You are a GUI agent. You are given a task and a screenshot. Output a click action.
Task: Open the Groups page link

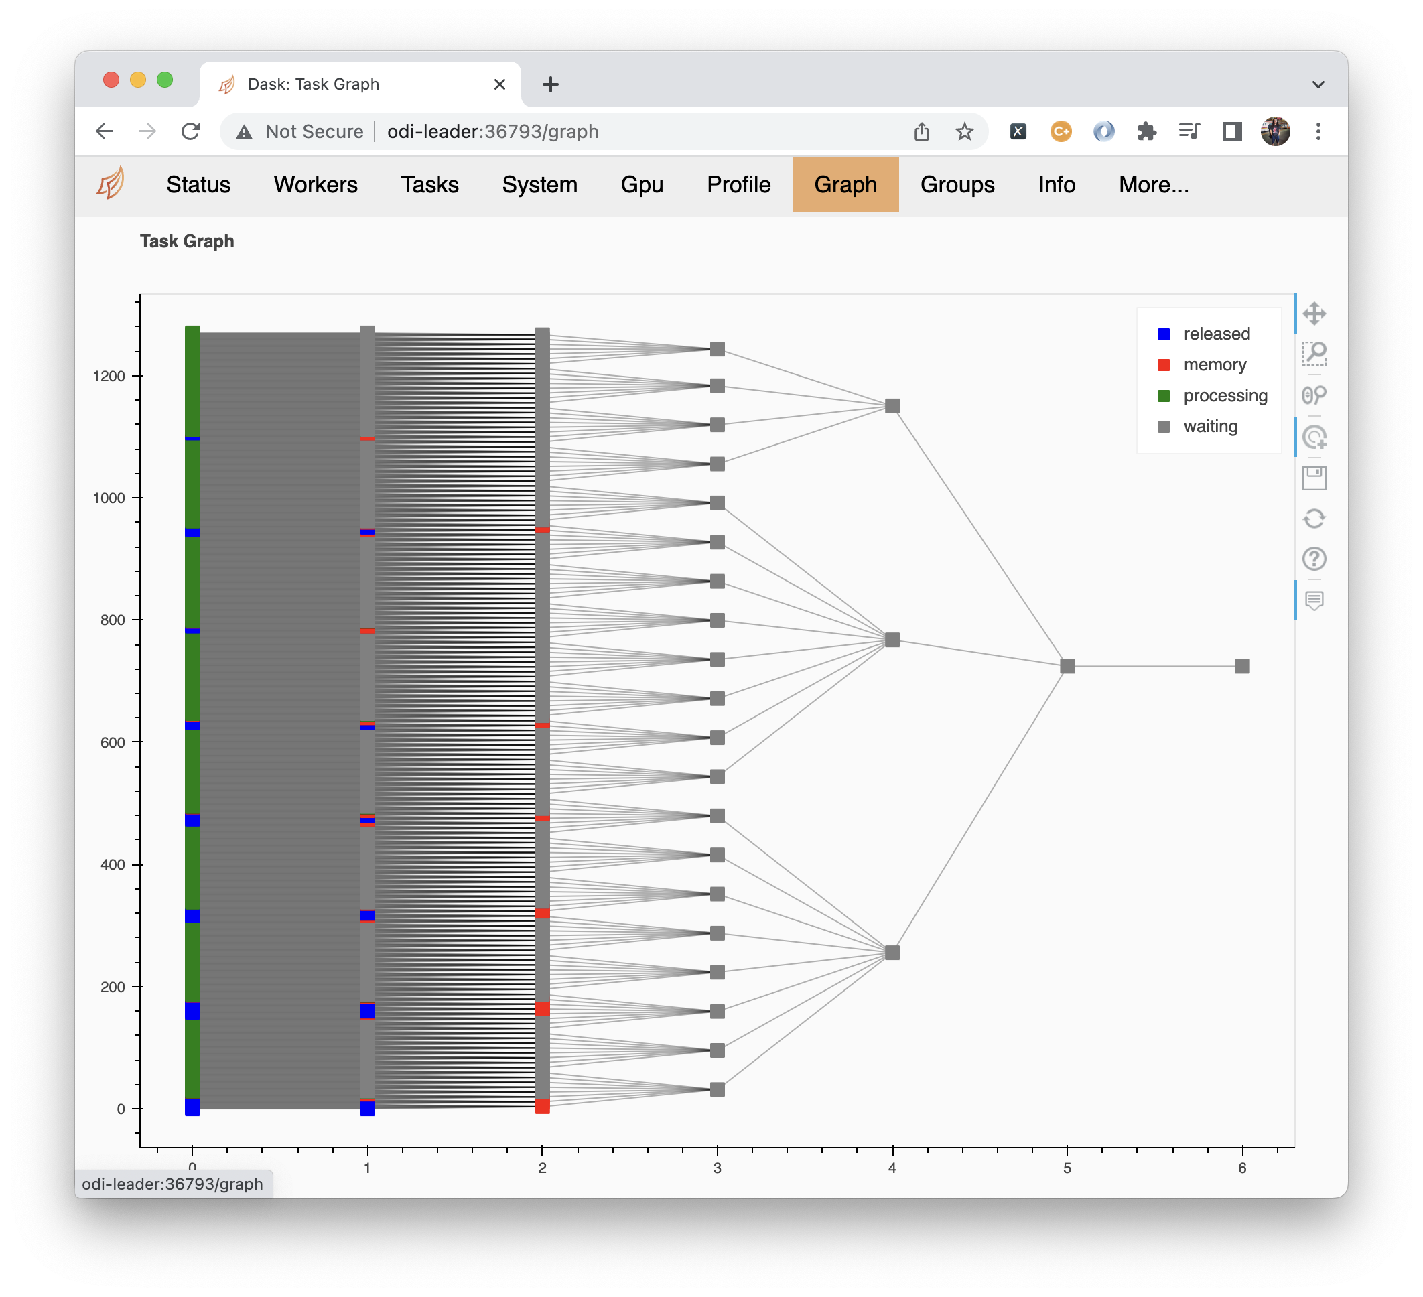pyautogui.click(x=957, y=185)
